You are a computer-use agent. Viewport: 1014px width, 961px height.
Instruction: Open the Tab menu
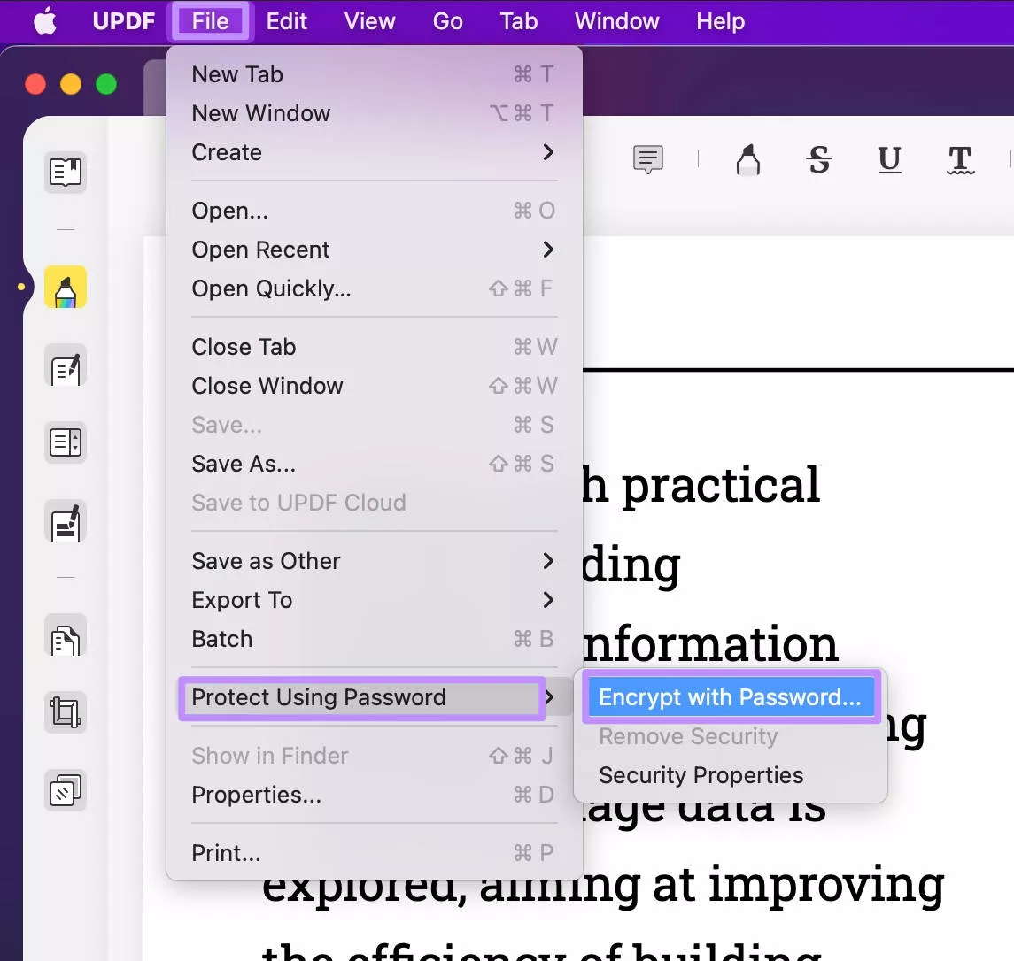point(519,21)
